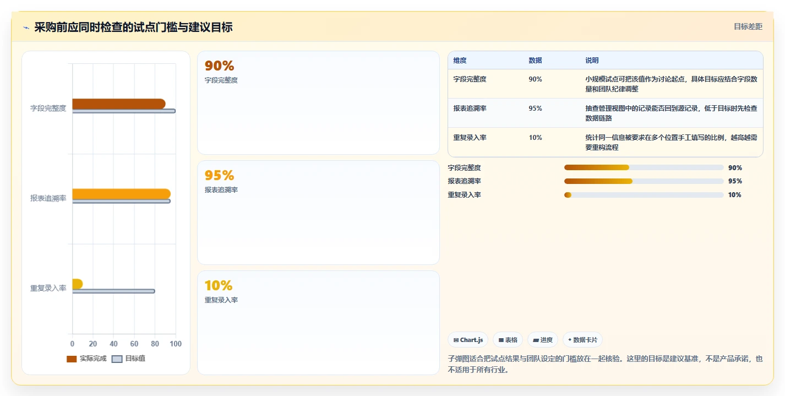Select the Chart.js chip
The height and width of the screenshot is (396, 785).
coord(467,340)
